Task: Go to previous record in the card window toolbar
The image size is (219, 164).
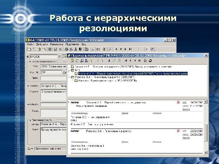Action: point(121,49)
